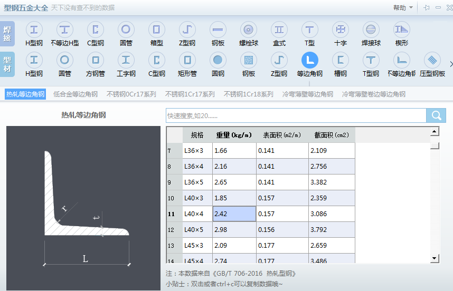Image resolution: width=453 pixels, height=291 pixels.
Task: Select the highlighted 等边角钢 icon
Action: [x=310, y=60]
